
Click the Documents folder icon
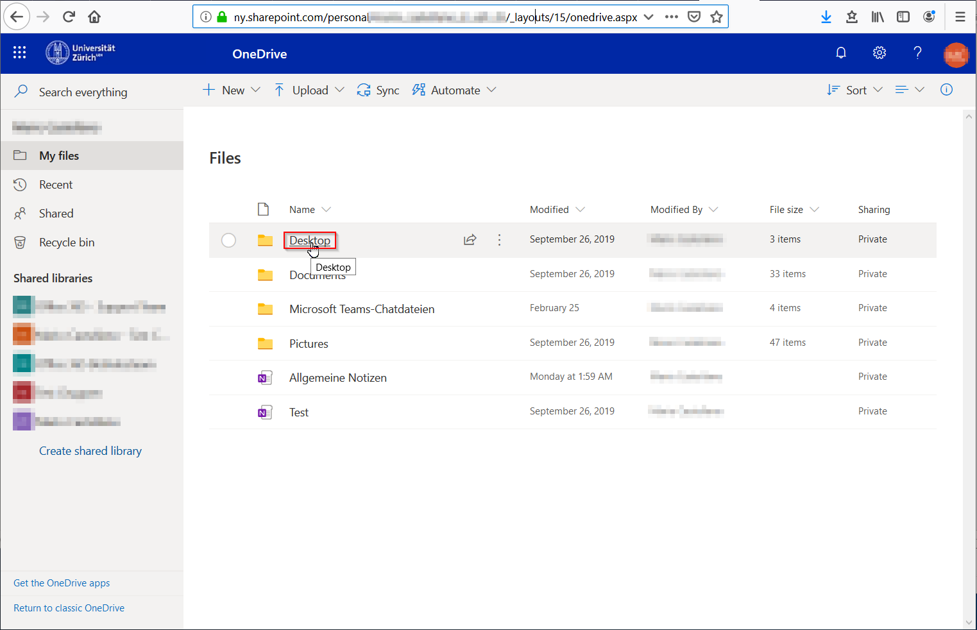coord(265,275)
